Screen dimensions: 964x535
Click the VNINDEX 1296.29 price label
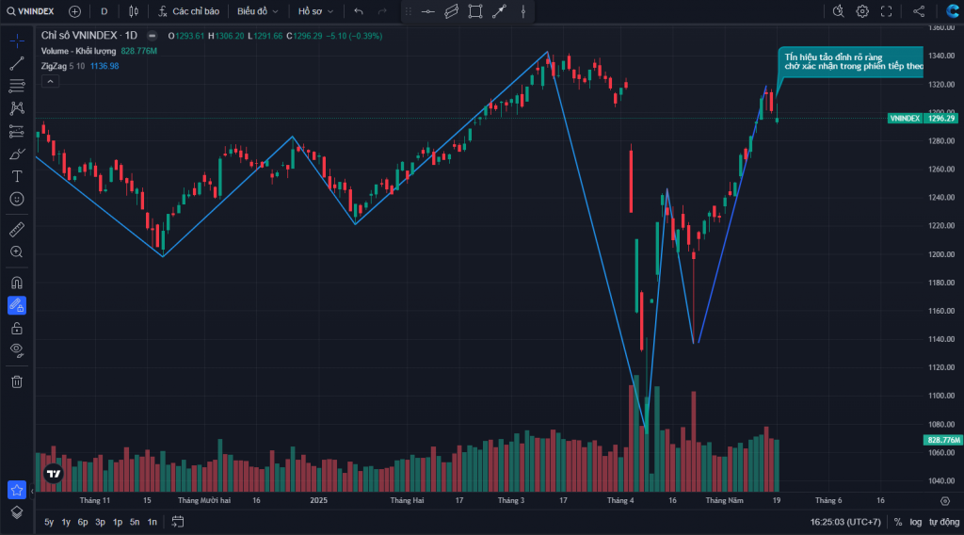[923, 118]
